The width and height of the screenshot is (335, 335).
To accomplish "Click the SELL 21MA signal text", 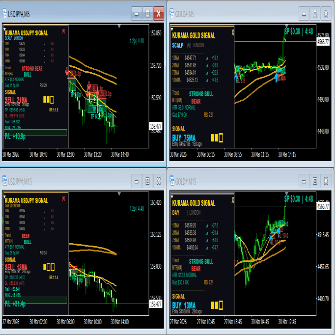I will click(x=16, y=100).
